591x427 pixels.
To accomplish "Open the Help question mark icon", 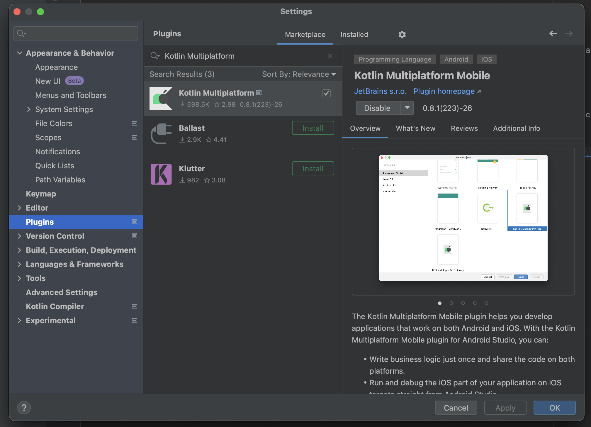I will coord(24,407).
